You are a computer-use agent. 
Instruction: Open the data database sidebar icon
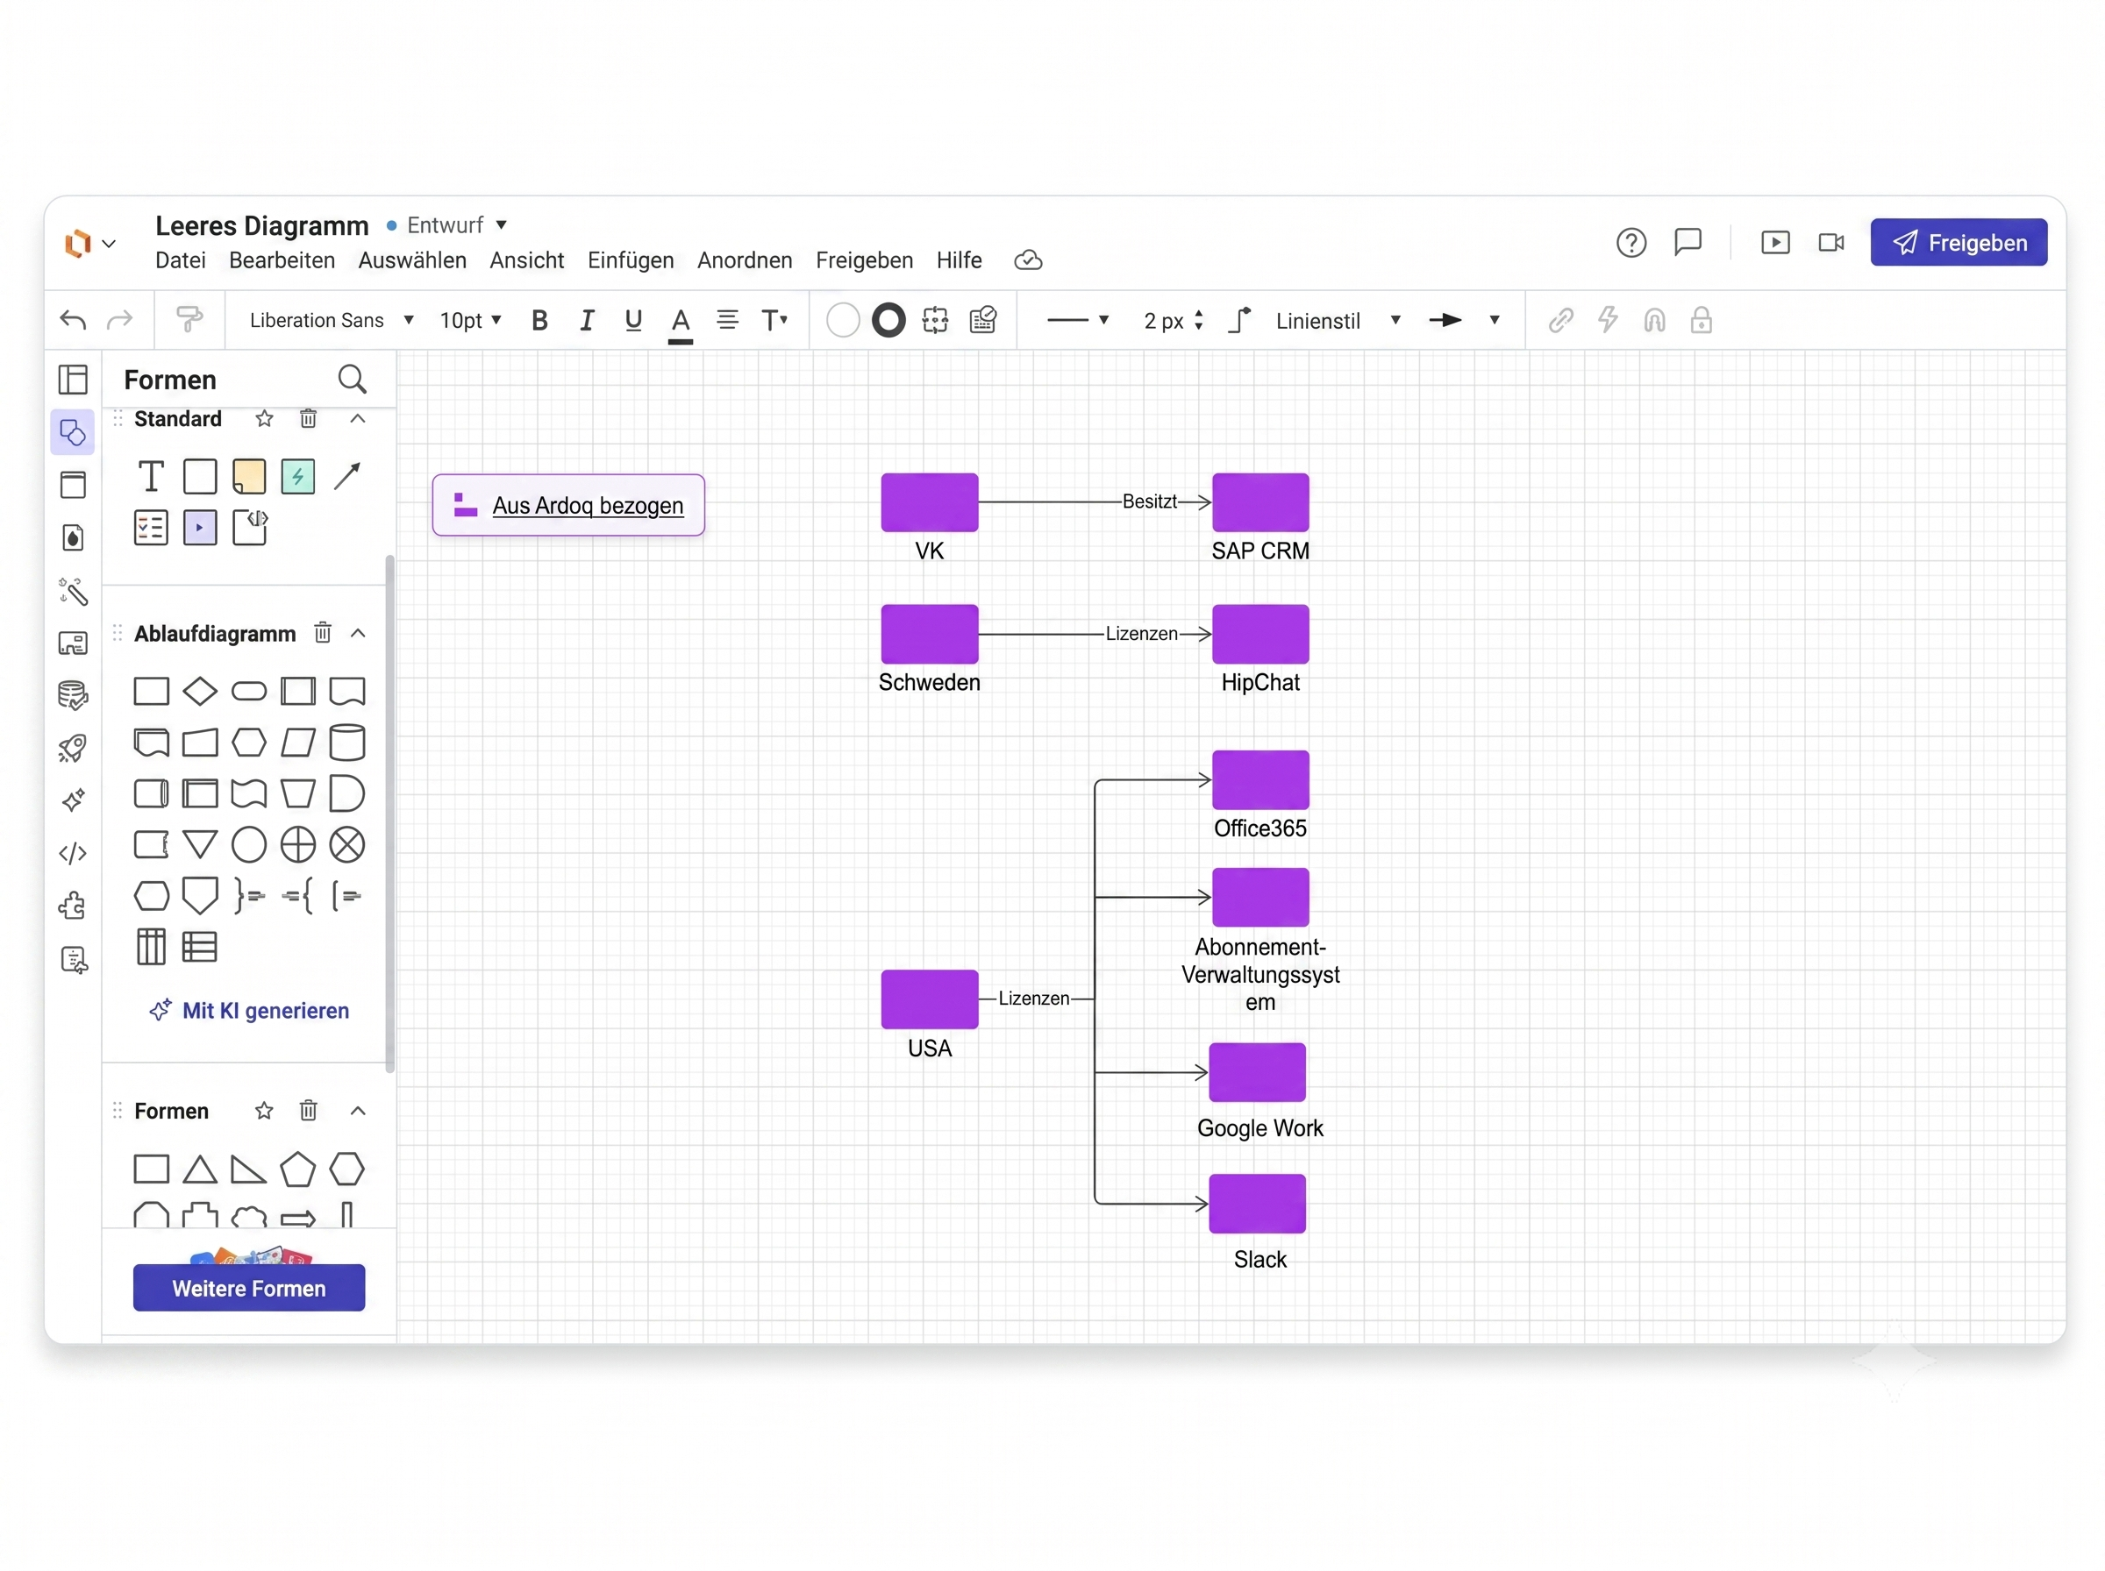click(x=74, y=696)
